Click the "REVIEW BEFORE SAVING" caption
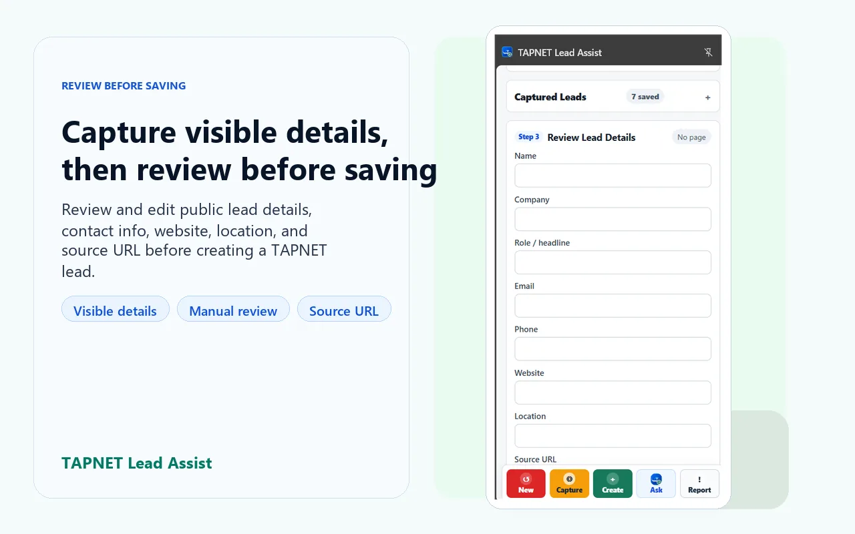 coord(124,85)
